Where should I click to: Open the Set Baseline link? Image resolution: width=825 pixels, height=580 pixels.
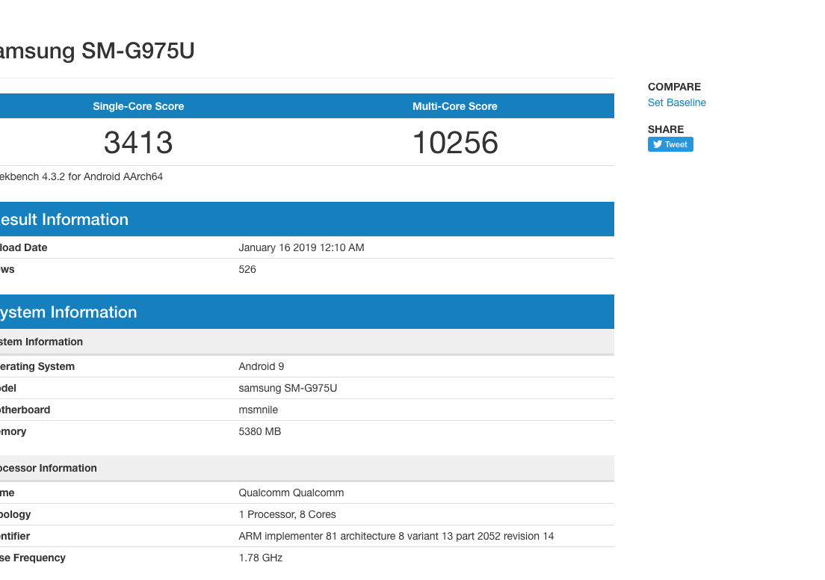[676, 102]
